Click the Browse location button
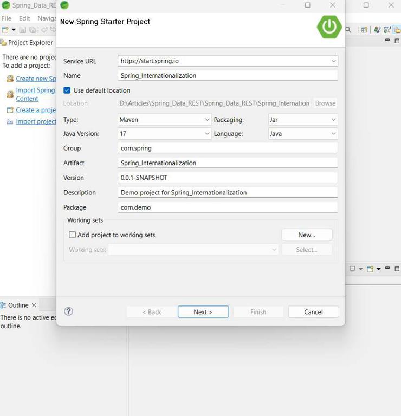The image size is (401, 416). (x=325, y=103)
